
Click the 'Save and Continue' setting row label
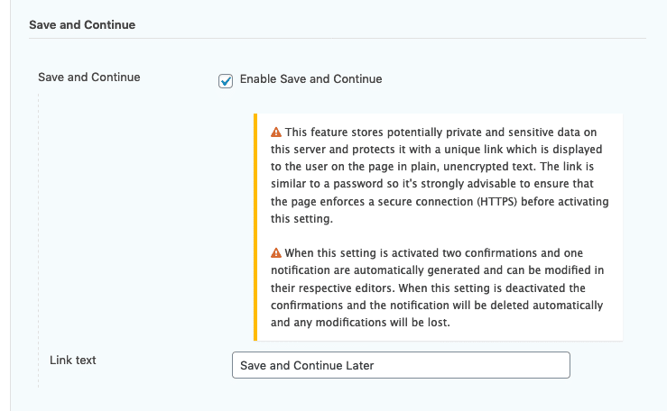89,78
